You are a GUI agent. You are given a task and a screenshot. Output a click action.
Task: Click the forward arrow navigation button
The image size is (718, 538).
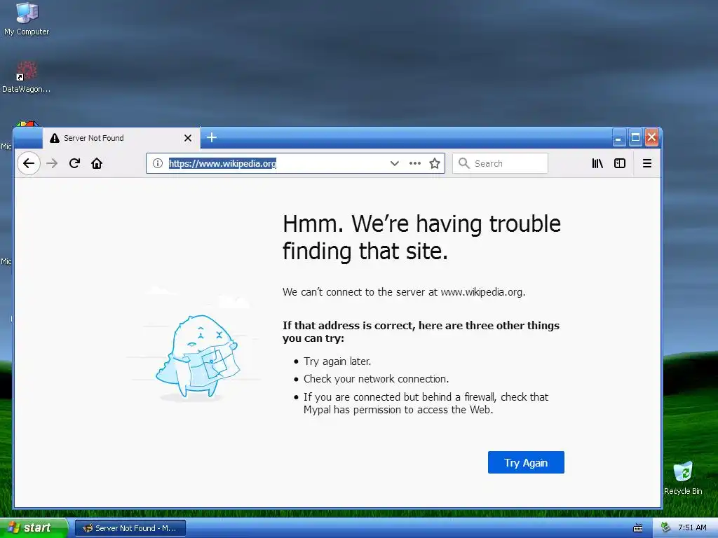coord(52,163)
